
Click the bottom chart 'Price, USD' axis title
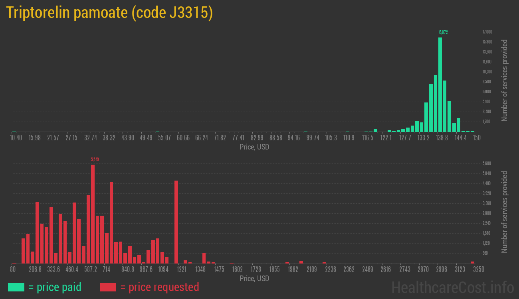pos(254,278)
